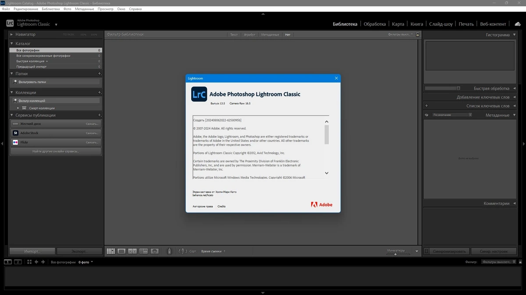Click plus icon in Папки header
This screenshot has width=526, height=295.
(100, 74)
